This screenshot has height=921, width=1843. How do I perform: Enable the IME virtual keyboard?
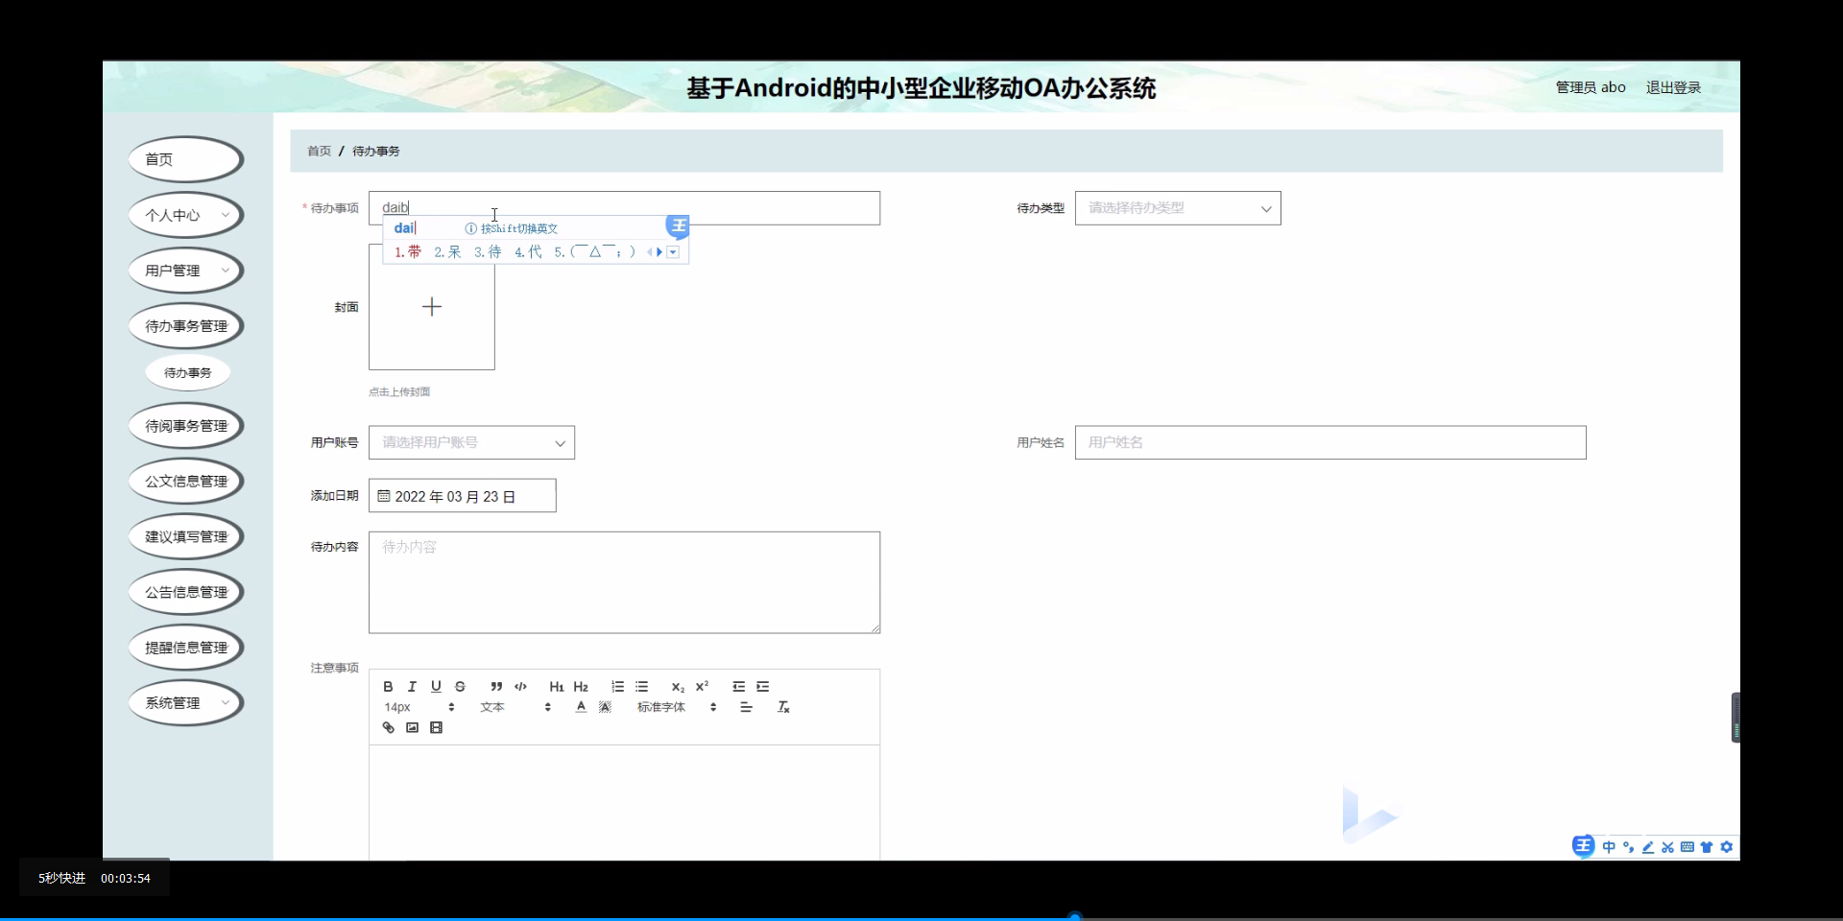point(1687,847)
